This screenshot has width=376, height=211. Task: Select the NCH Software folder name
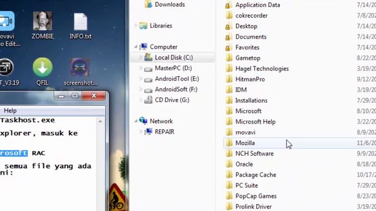coord(254,154)
